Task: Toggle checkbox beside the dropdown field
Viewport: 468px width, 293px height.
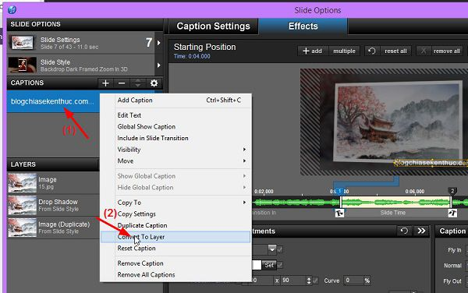Action: click(280, 249)
